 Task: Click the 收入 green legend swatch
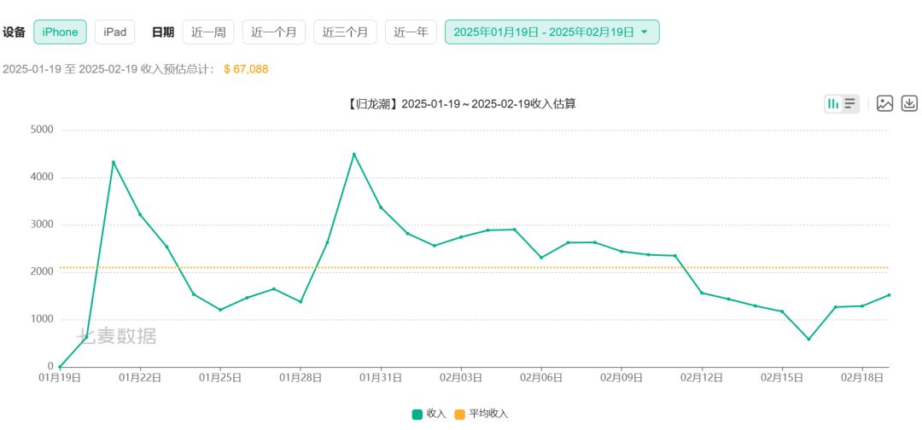coord(417,414)
